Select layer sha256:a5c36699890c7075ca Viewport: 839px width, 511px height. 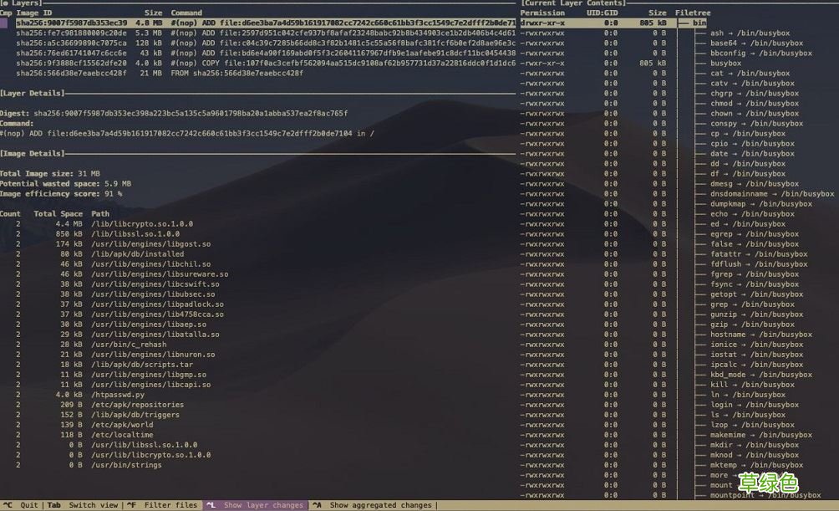click(x=266, y=43)
